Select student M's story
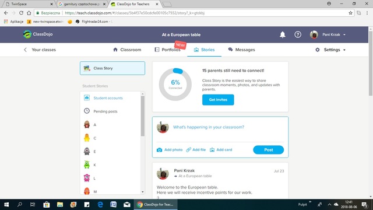This screenshot has width=373, height=210. (111, 191)
